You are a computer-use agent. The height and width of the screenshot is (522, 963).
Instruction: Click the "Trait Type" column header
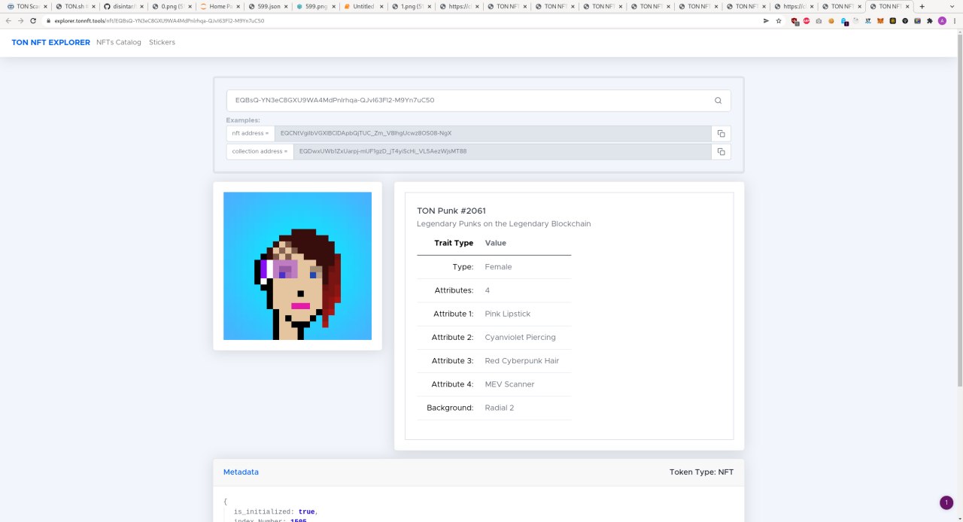coord(454,243)
